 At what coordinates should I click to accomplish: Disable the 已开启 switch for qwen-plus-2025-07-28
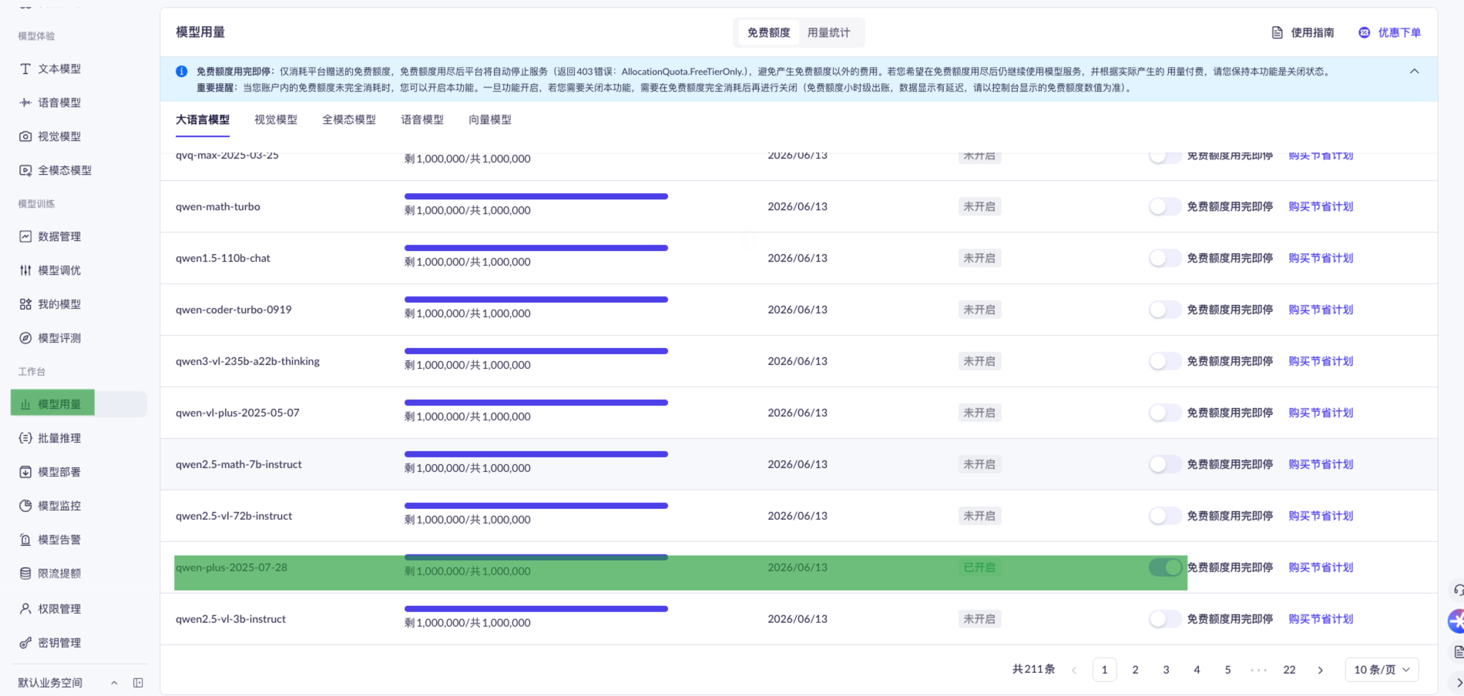click(1164, 567)
